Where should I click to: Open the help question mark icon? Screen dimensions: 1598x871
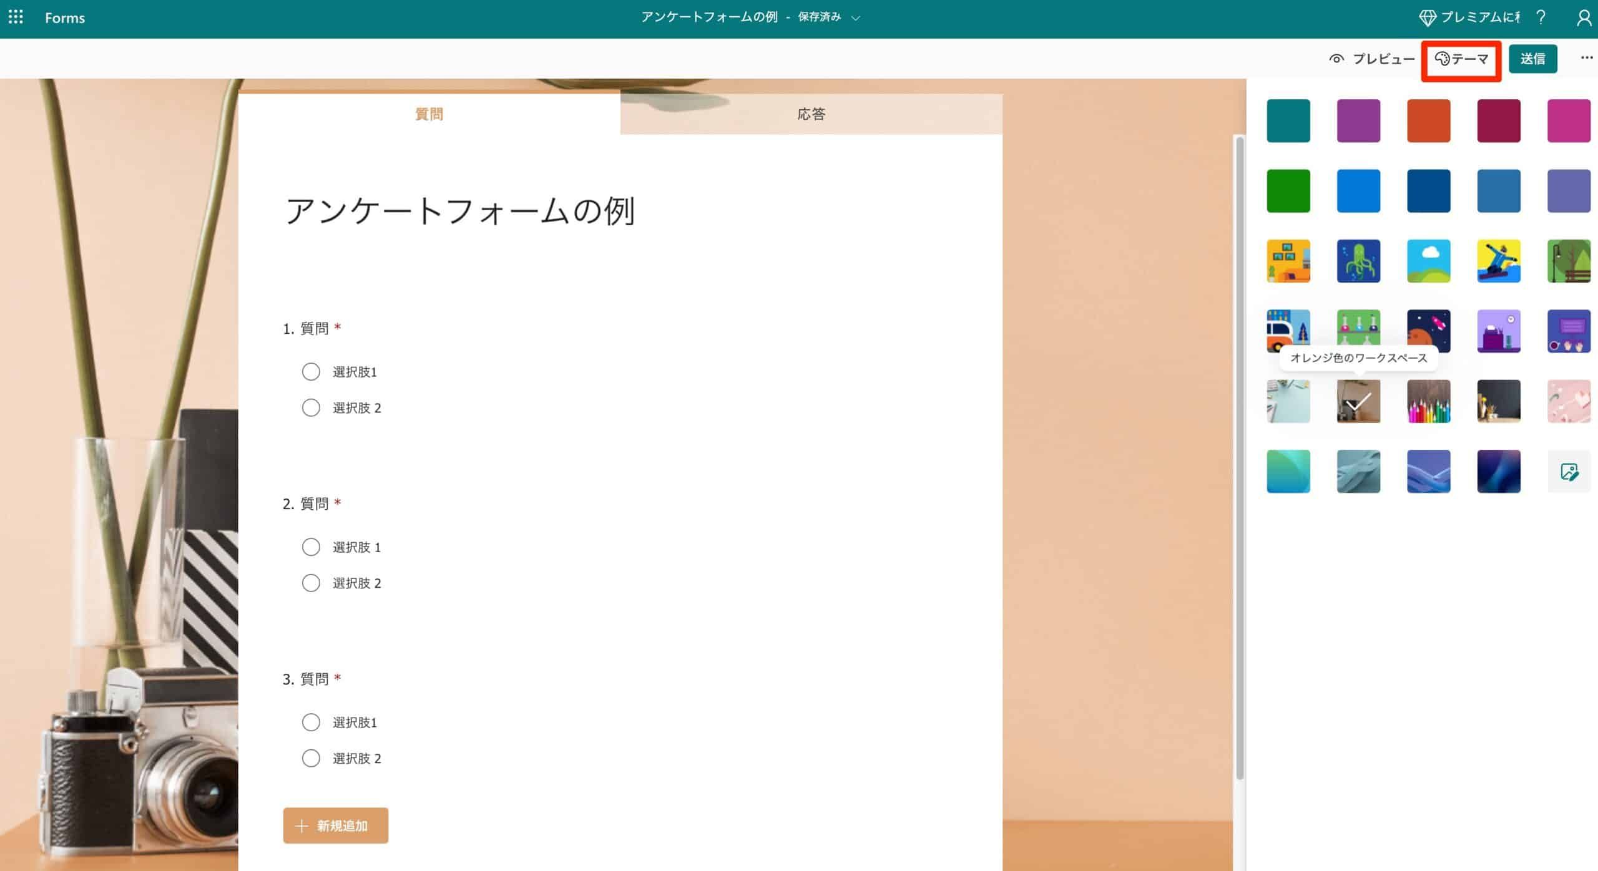(x=1541, y=17)
